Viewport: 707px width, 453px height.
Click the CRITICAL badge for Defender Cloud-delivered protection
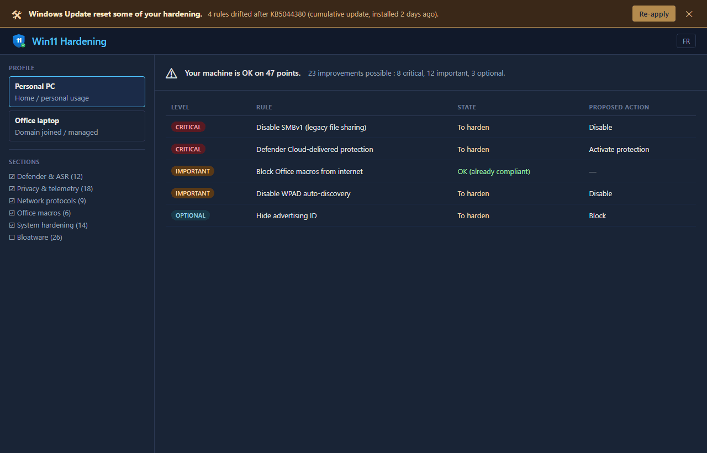tap(188, 149)
